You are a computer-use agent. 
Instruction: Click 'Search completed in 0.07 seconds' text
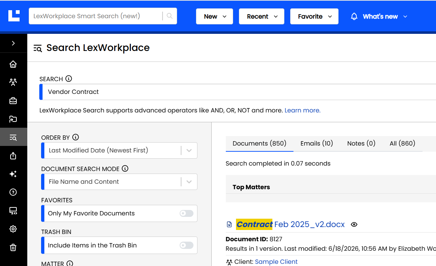pos(278,164)
